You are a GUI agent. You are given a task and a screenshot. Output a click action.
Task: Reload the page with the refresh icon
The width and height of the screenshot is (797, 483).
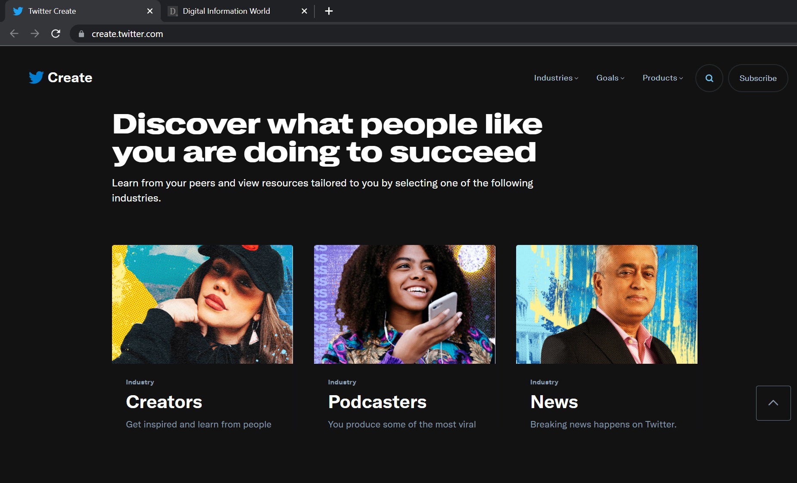(56, 34)
